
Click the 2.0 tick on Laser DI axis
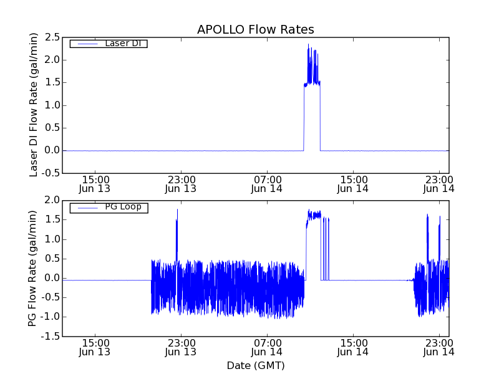(x=52, y=60)
